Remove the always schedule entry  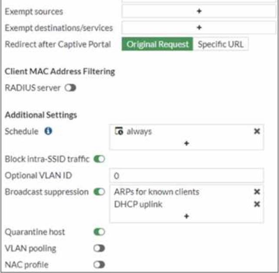coord(257,131)
